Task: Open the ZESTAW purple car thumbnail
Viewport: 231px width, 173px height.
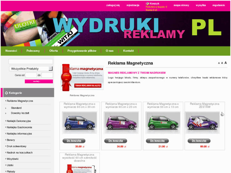Action: click(202, 123)
